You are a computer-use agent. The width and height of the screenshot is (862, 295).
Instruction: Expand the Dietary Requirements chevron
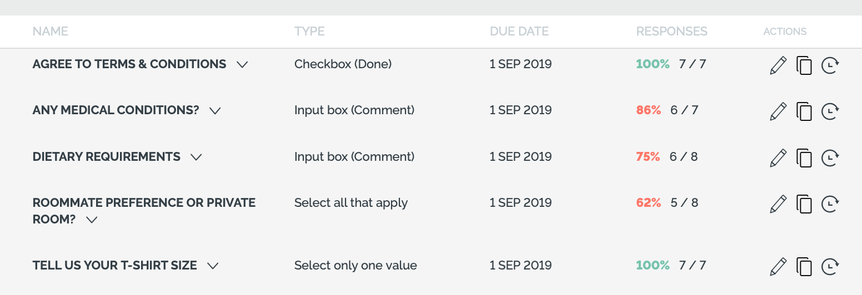(196, 157)
